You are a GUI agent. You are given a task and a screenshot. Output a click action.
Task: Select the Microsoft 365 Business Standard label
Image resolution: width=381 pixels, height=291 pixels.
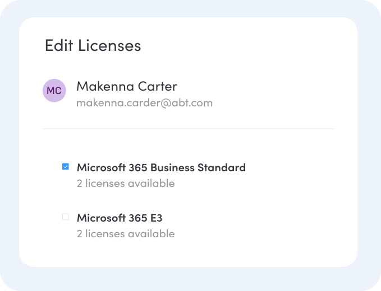point(161,167)
